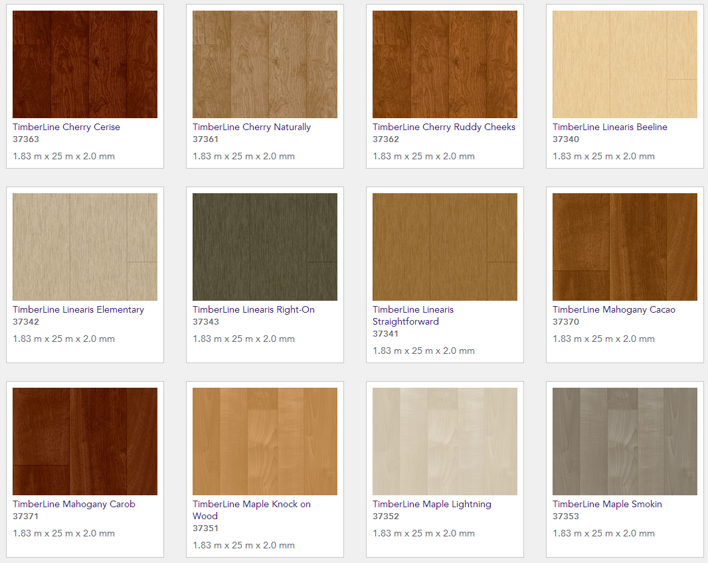The image size is (708, 563).
Task: Follow the TimberLine Cherry Naturally link
Action: [252, 127]
